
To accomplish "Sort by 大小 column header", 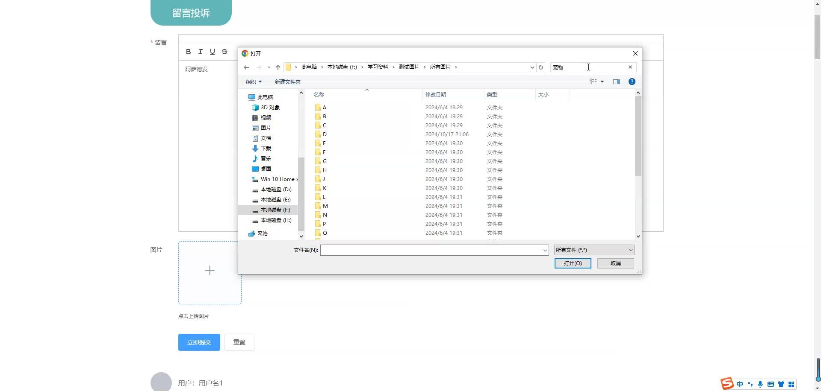I will 543,95.
